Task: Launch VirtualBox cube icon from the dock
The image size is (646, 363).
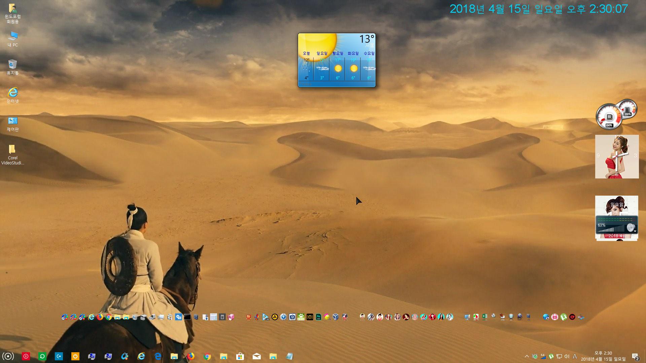Action: tap(336, 317)
